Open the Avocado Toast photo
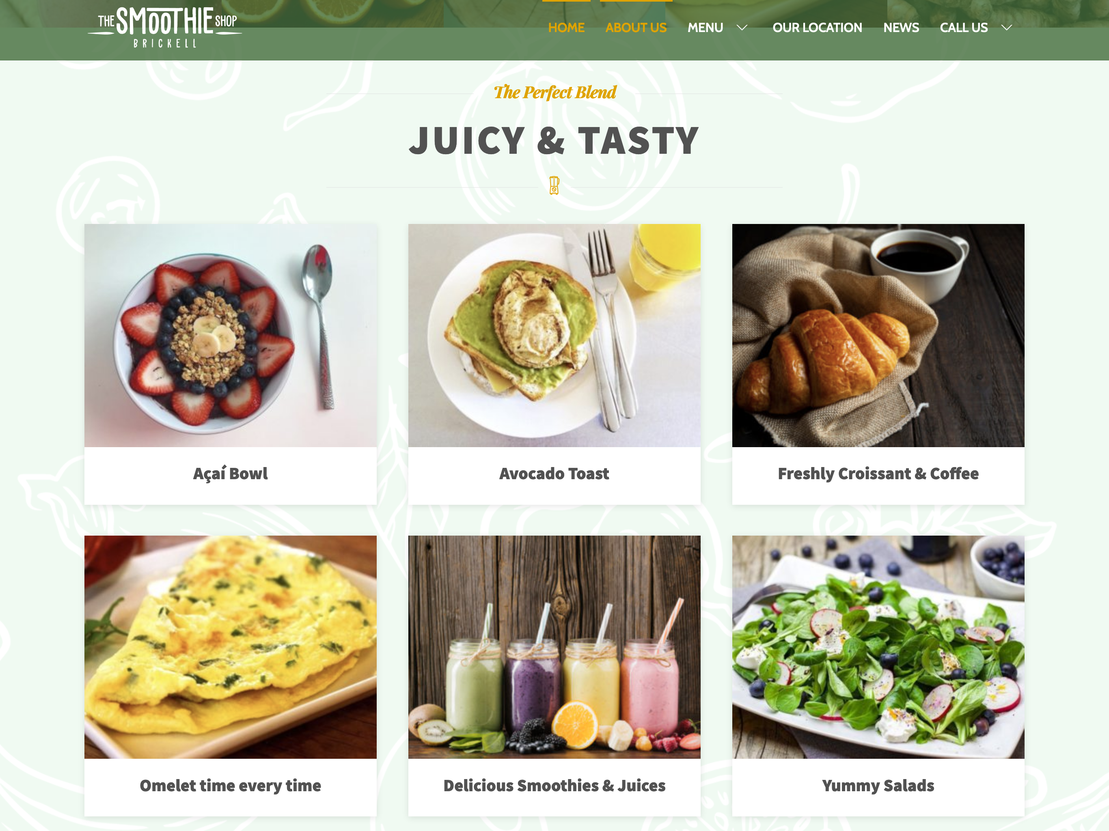 554,335
